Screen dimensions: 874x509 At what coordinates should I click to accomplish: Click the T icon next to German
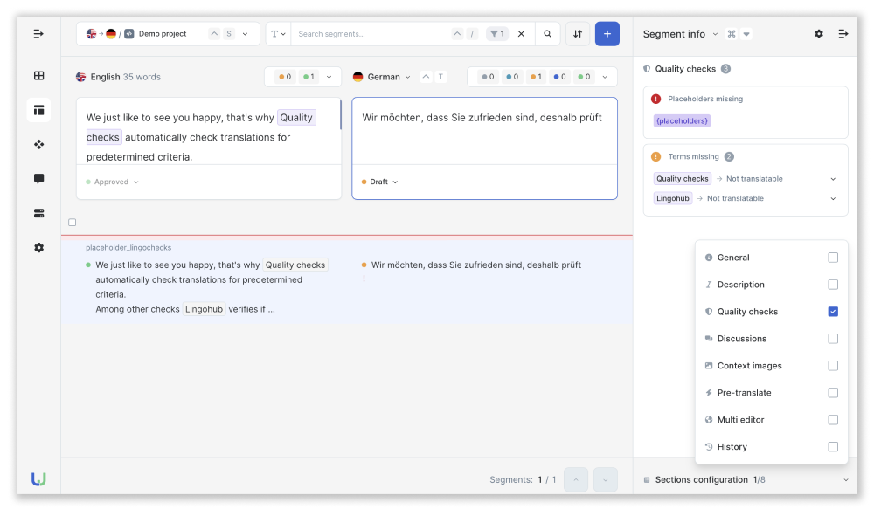point(440,77)
